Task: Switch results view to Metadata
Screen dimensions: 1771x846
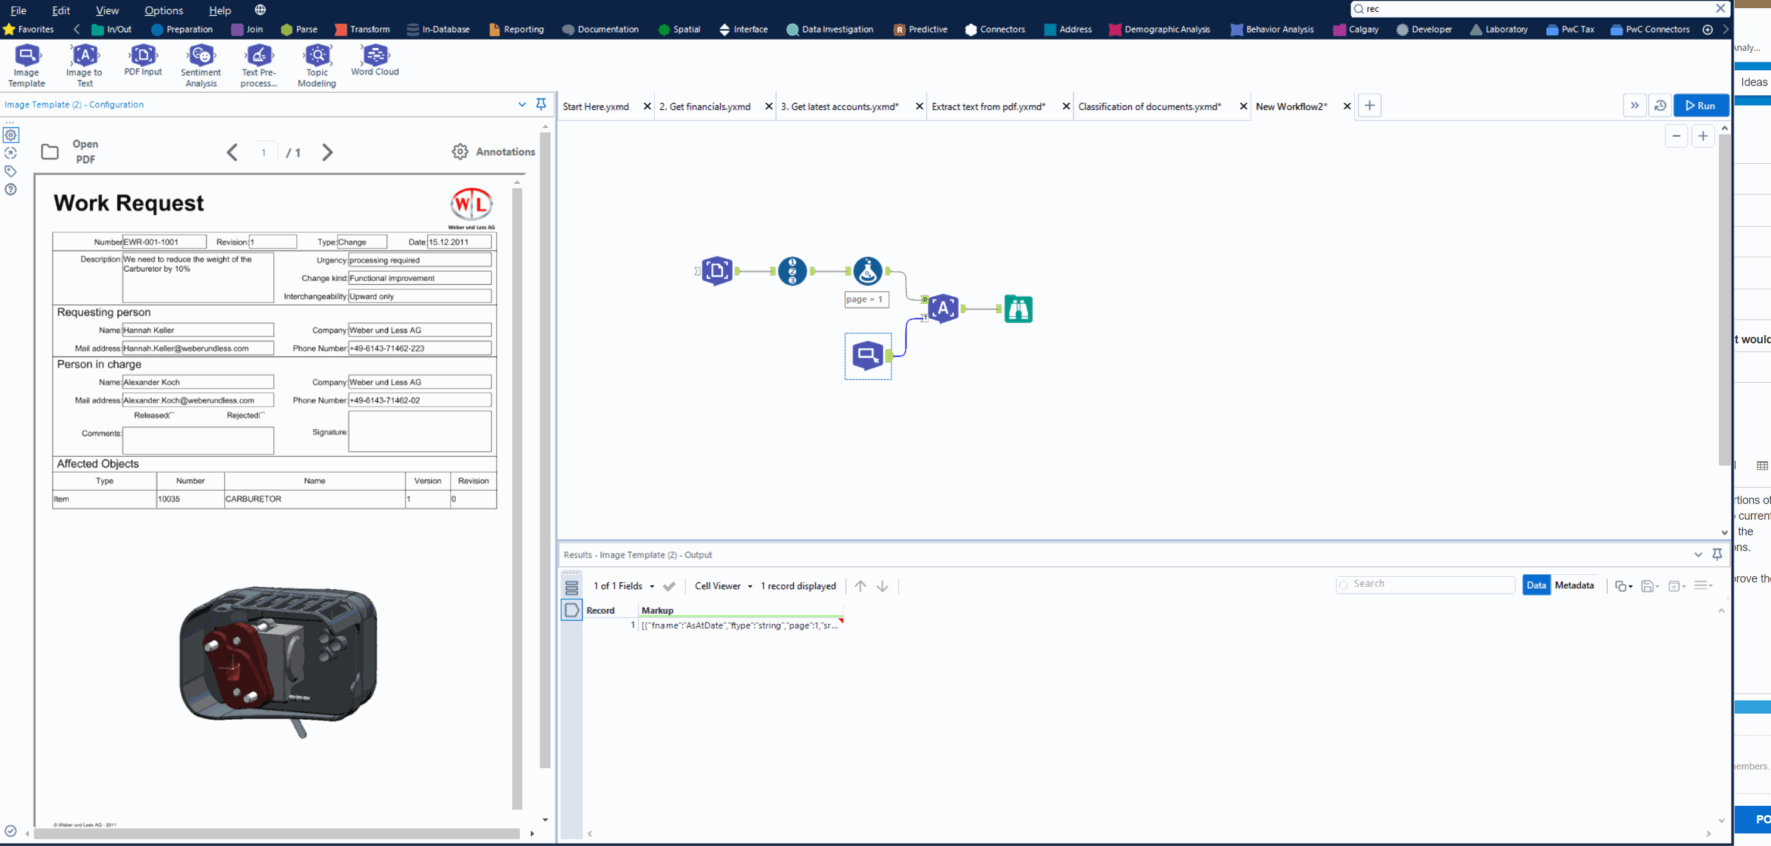Action: (1576, 585)
